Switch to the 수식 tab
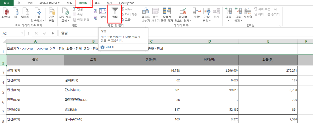This screenshot has width=313, height=123. point(69,3)
